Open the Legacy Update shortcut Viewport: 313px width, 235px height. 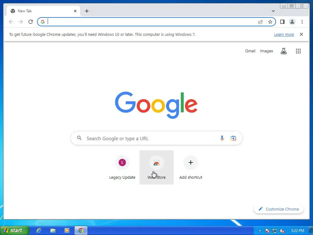pyautogui.click(x=122, y=167)
